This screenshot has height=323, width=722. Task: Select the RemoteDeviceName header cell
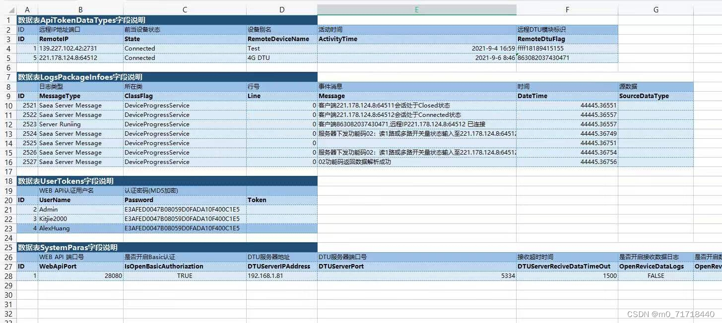(x=282, y=39)
